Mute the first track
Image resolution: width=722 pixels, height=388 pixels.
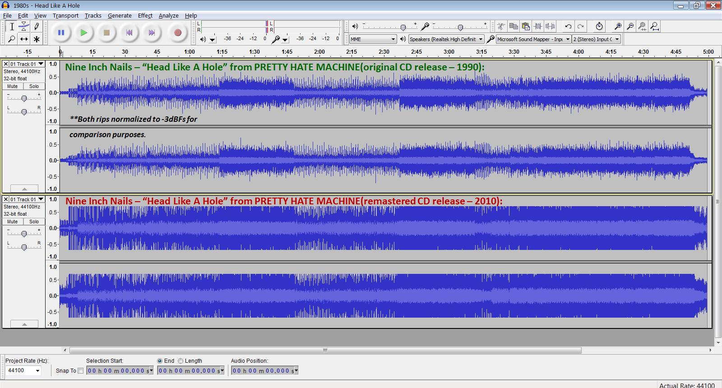[x=13, y=86]
